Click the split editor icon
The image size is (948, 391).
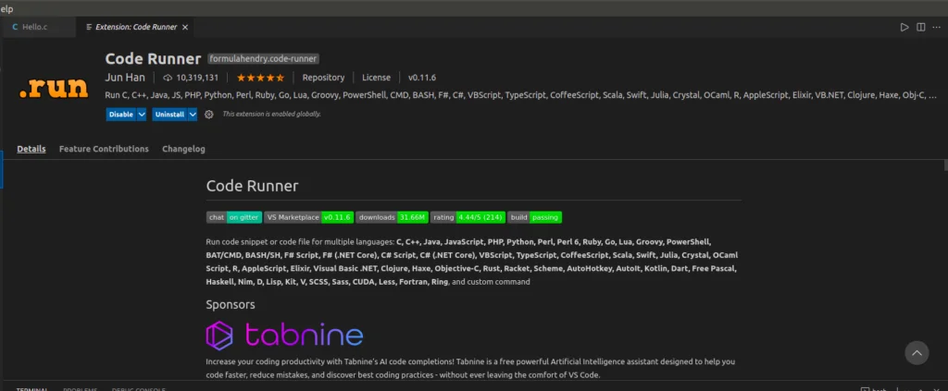920,28
